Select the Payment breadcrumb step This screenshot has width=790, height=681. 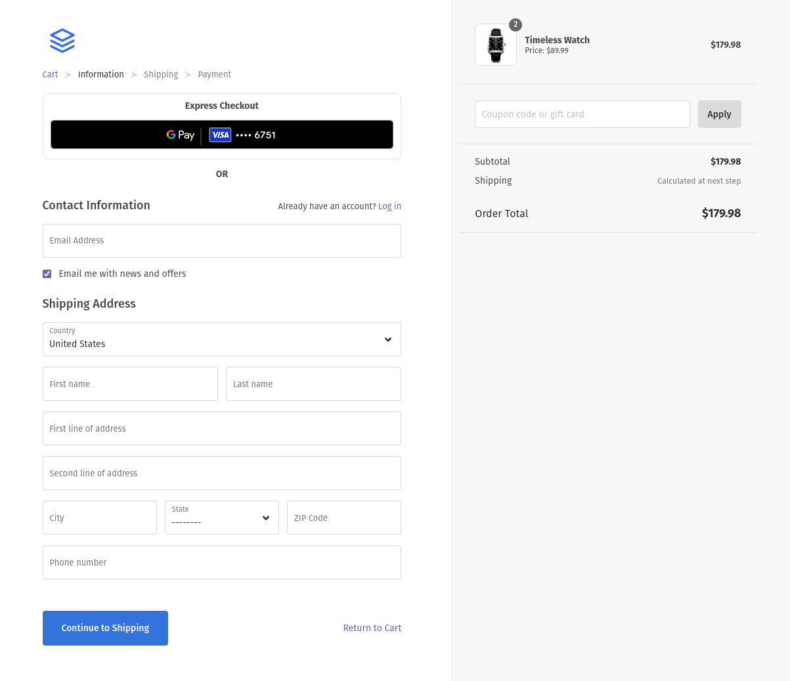click(x=214, y=75)
